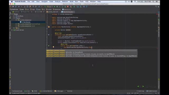Open the Messages tool window
Image resolution: width=169 pixels, height=95 pixels.
click(59, 91)
